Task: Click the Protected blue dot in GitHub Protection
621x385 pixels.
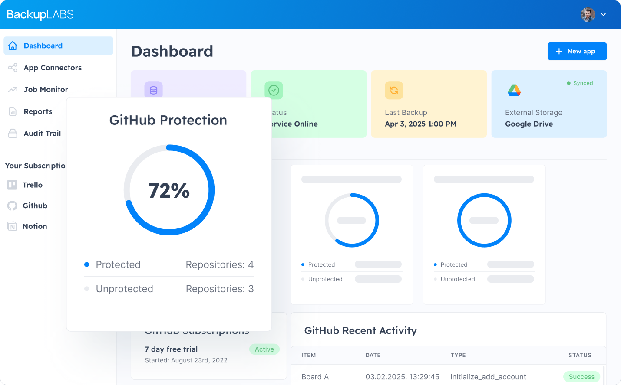Action: coord(86,264)
